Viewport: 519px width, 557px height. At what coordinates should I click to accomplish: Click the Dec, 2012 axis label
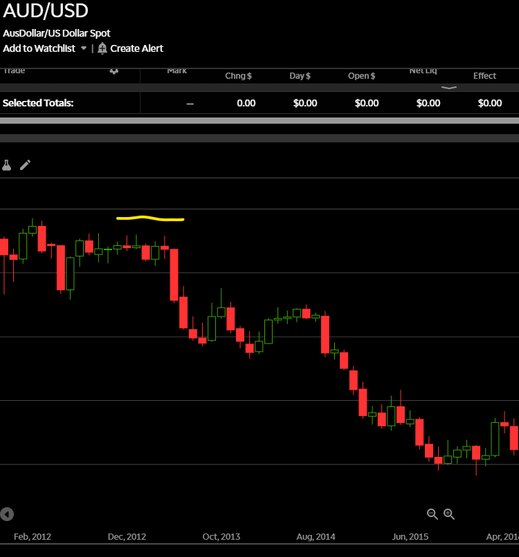click(x=127, y=536)
